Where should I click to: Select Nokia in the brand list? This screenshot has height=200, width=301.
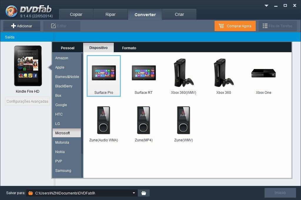[x=67, y=152]
